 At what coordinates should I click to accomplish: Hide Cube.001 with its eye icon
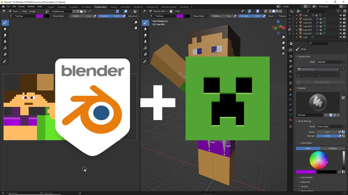coord(340,19)
